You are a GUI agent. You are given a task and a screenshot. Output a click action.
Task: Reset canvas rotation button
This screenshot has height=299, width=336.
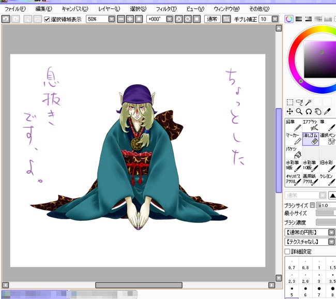(x=197, y=19)
